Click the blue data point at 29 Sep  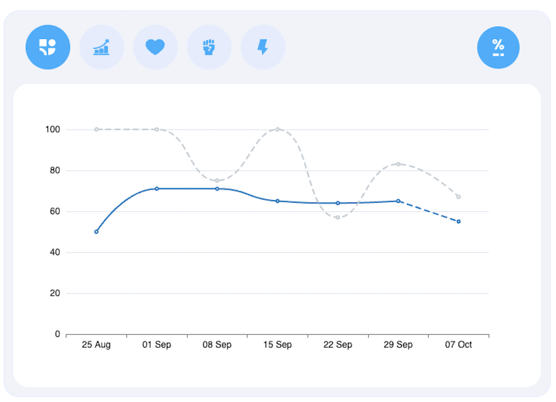tap(398, 201)
